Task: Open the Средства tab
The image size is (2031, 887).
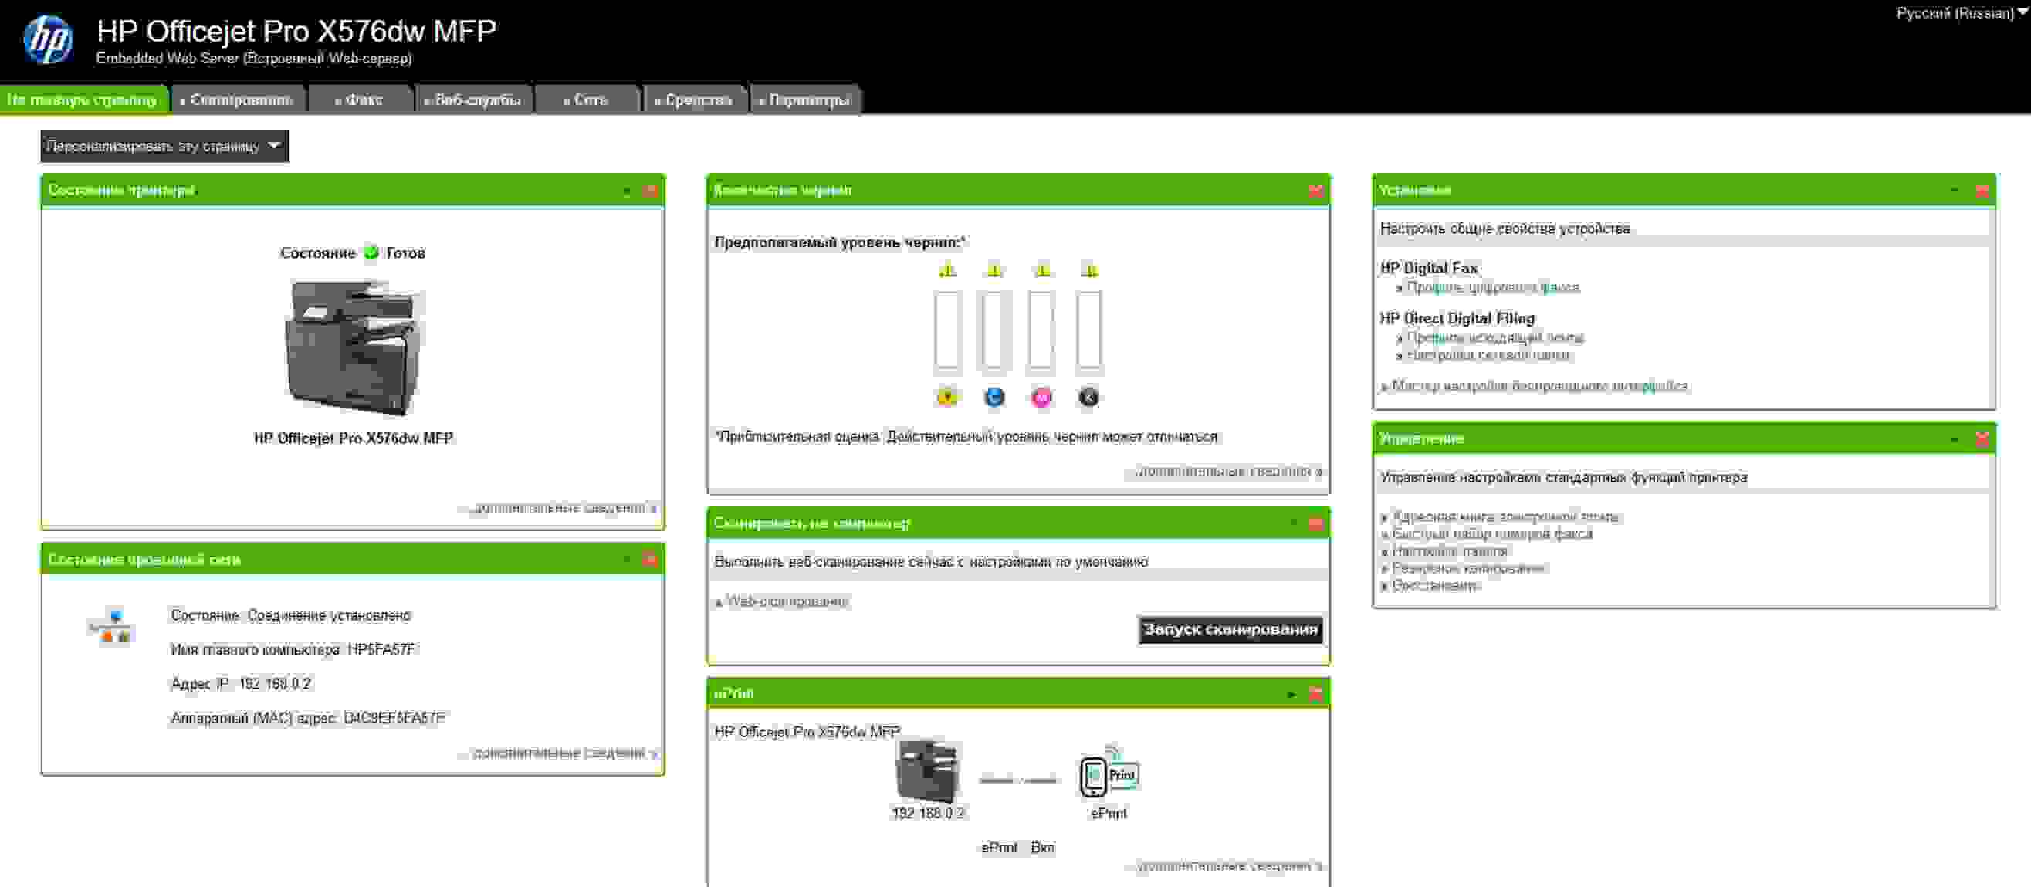Action: 695,100
